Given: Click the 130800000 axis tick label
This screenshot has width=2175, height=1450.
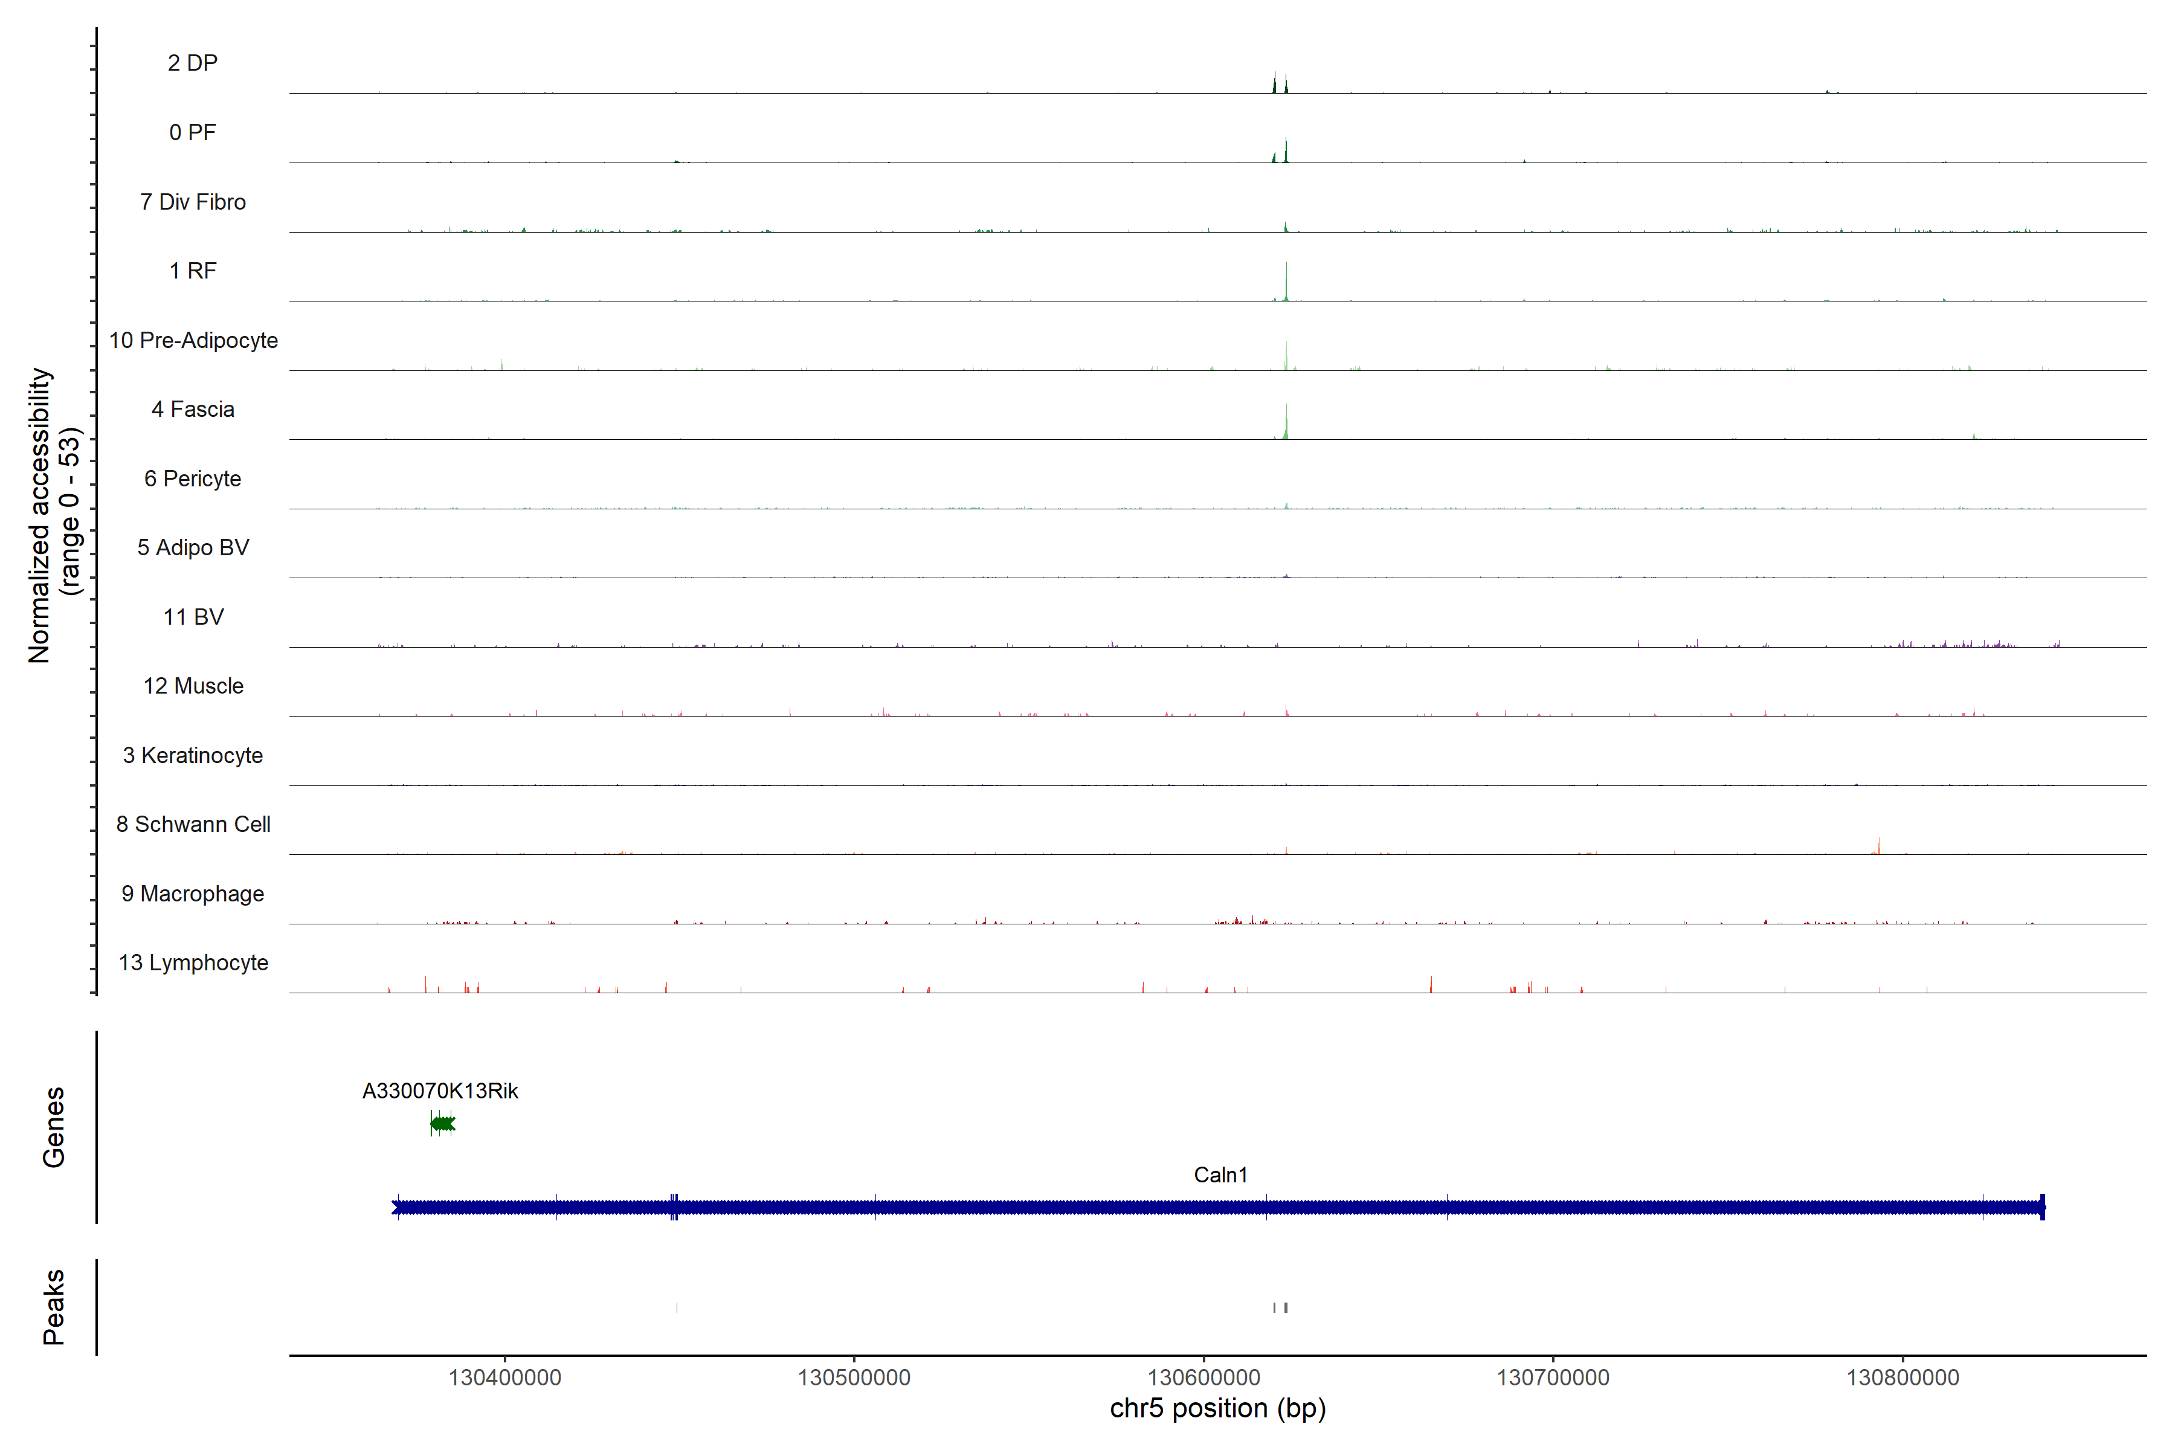Looking at the screenshot, I should (x=1902, y=1377).
